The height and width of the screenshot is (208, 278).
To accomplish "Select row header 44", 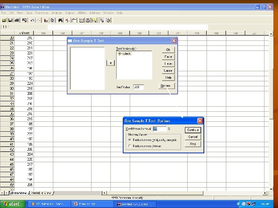I will [7, 159].
